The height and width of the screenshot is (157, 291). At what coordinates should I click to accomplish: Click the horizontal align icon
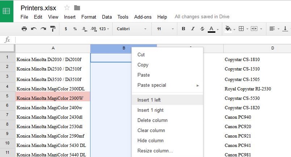click(272, 28)
